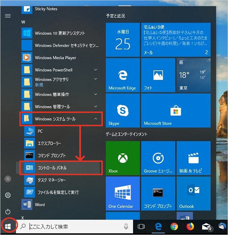The width and height of the screenshot is (228, 235).
Task: Collapse the Windows システム ツール folder
Action: 60,119
